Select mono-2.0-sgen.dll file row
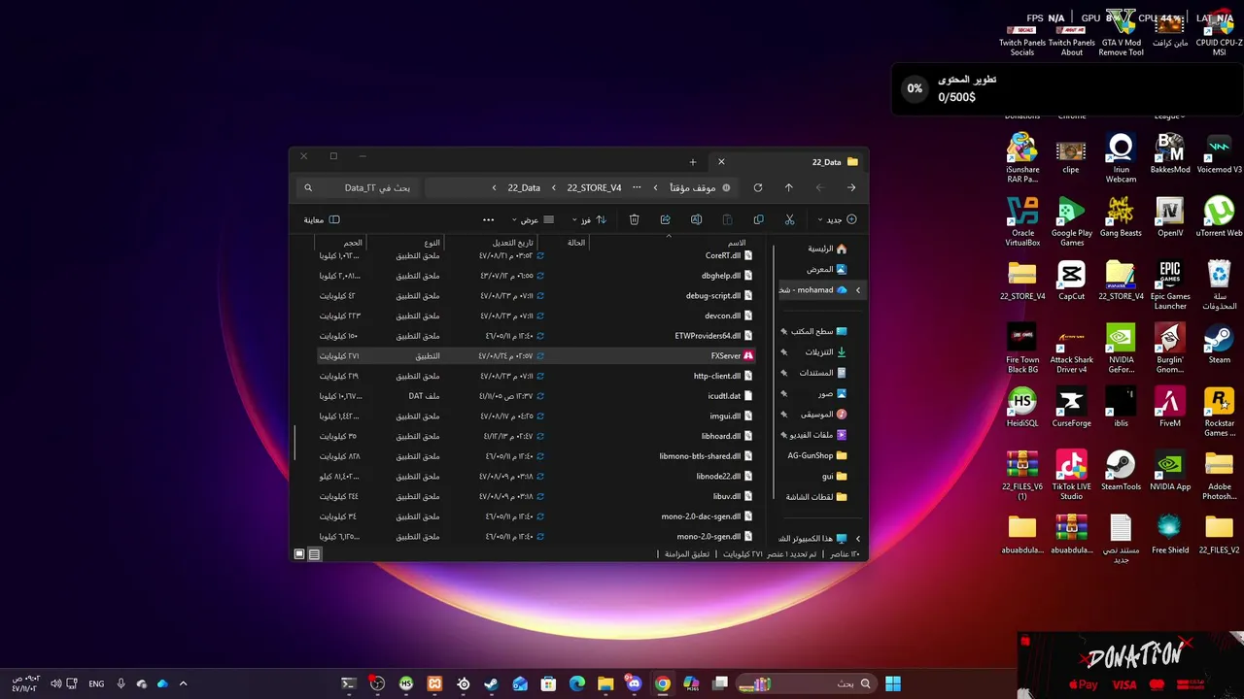This screenshot has height=699, width=1244. pyautogui.click(x=536, y=536)
